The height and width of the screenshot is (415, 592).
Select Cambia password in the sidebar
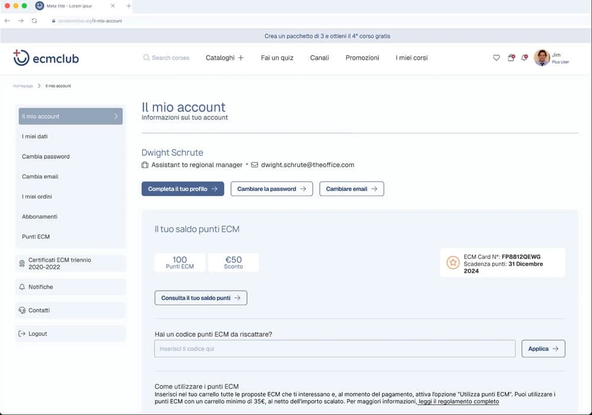47,156
